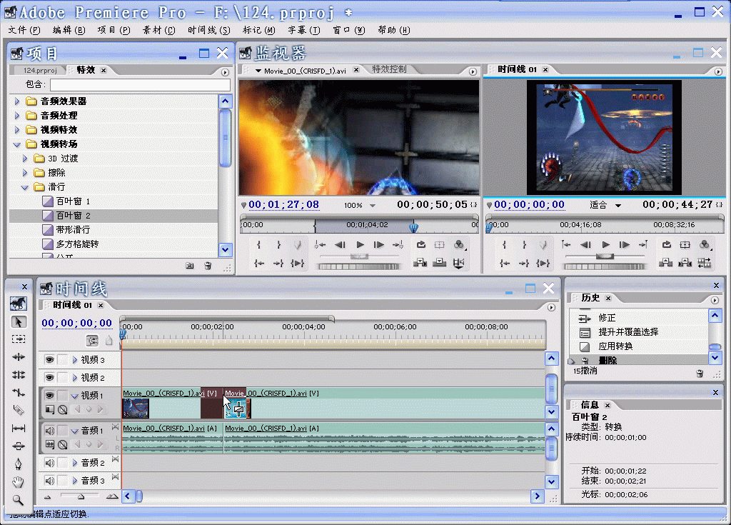Click 修正 in history list
Screen dimensions: 731x525
click(607, 318)
